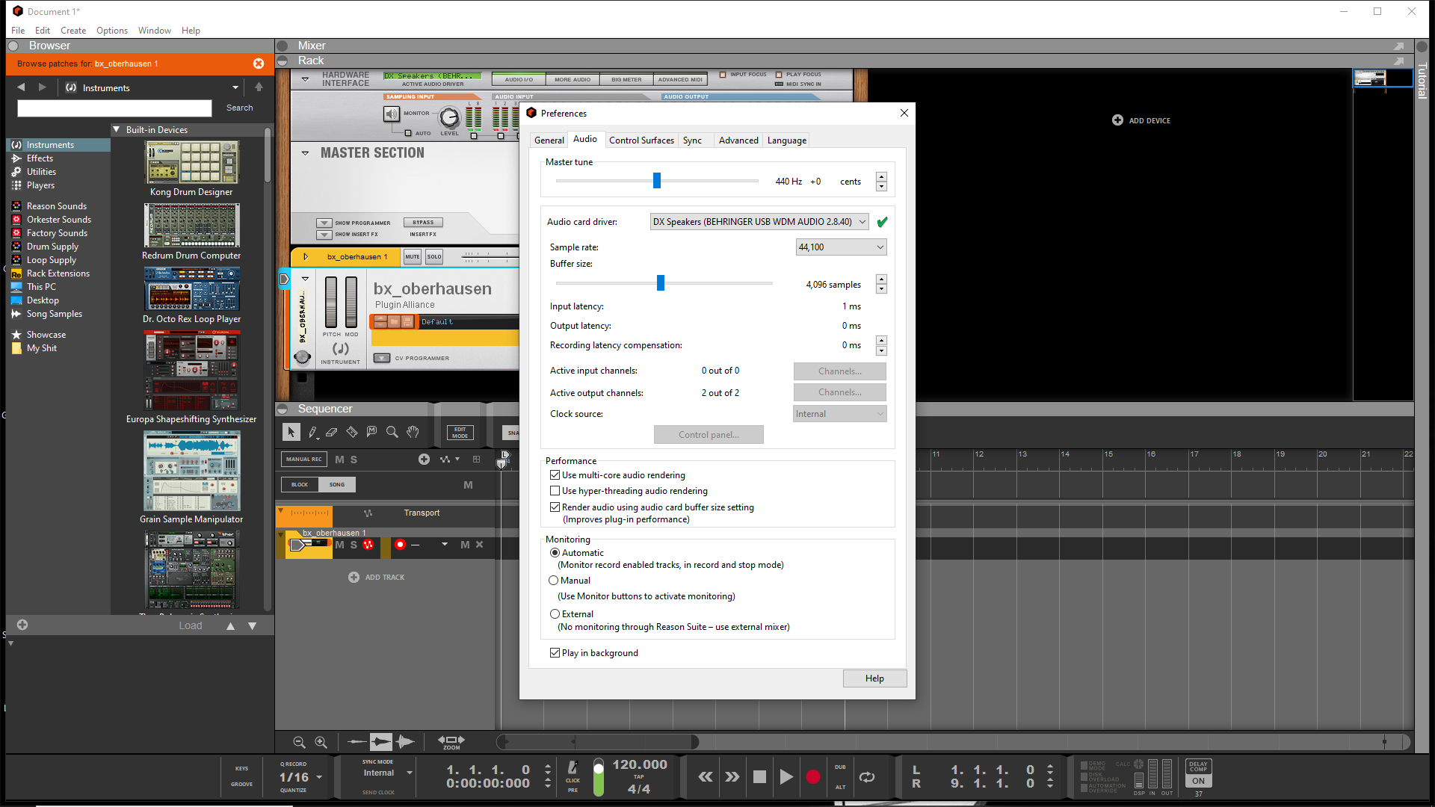Select the Magnify tool in Sequencer

pos(392,432)
